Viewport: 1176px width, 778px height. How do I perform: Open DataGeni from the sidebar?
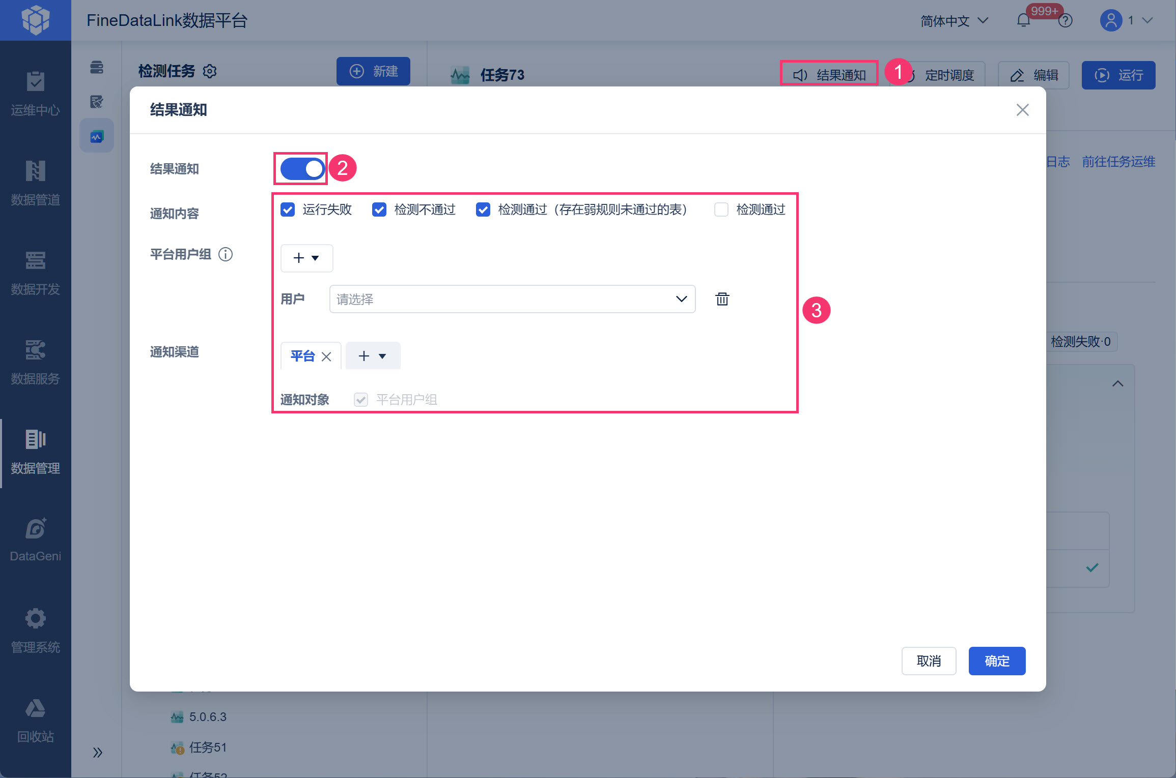point(35,540)
